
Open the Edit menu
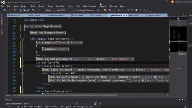[9, 6]
